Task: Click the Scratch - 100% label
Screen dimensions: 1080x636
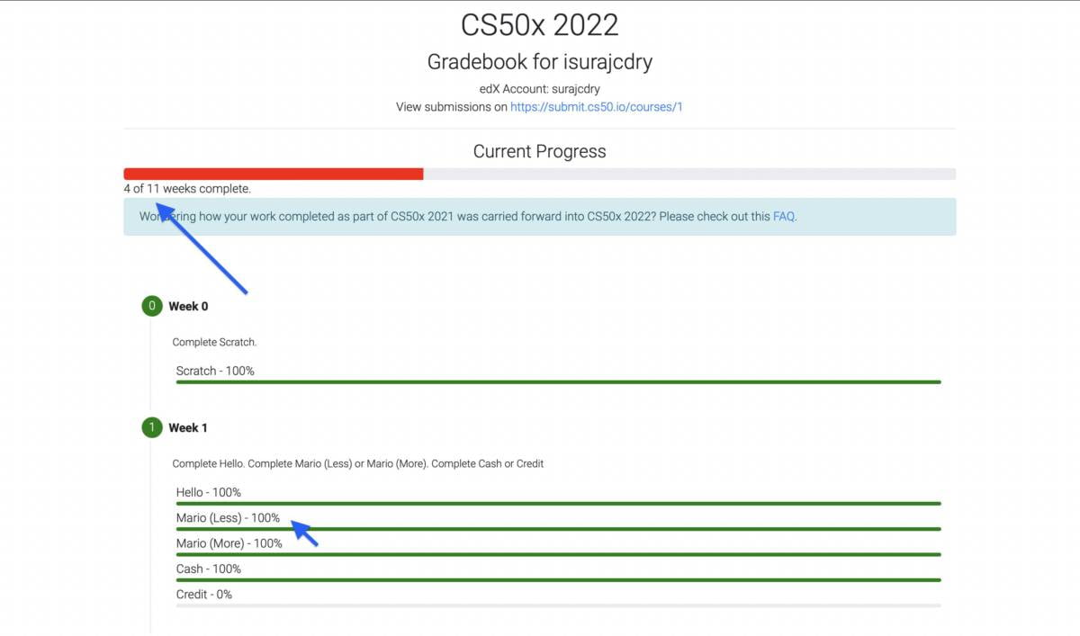Action: click(x=215, y=371)
